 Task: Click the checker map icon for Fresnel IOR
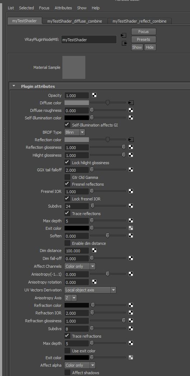(x=131, y=191)
